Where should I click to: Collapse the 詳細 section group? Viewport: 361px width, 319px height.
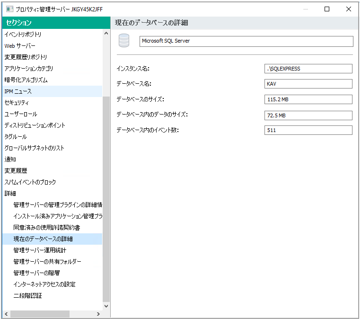(x=10, y=194)
